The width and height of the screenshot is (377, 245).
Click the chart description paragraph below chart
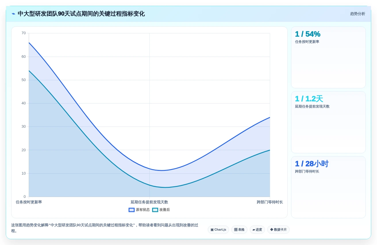(x=105, y=228)
